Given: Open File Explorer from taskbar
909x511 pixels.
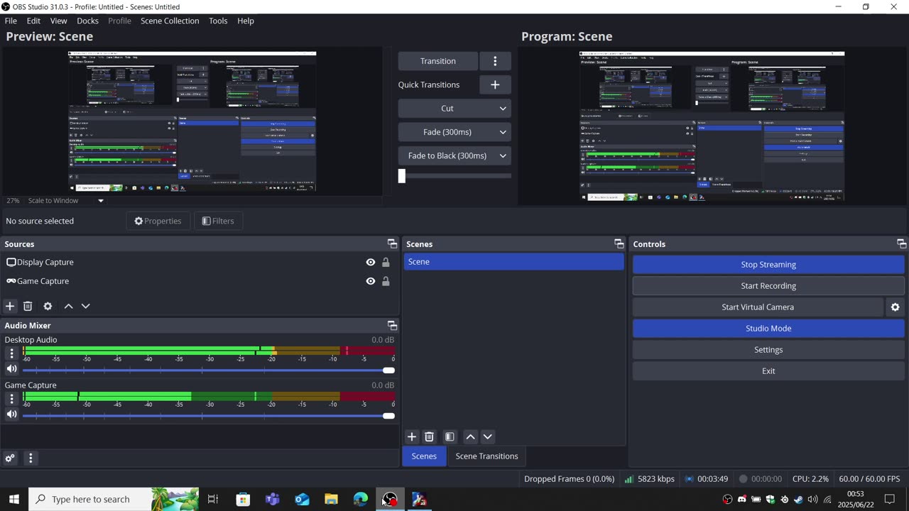Looking at the screenshot, I should click(331, 499).
